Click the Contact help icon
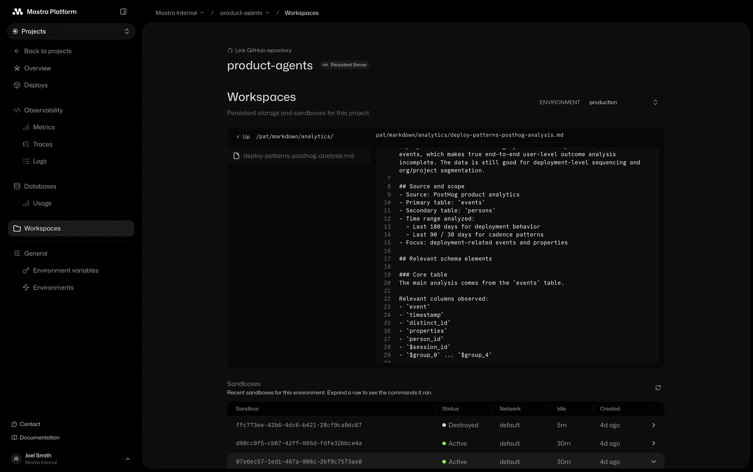753x472 pixels. click(x=15, y=424)
